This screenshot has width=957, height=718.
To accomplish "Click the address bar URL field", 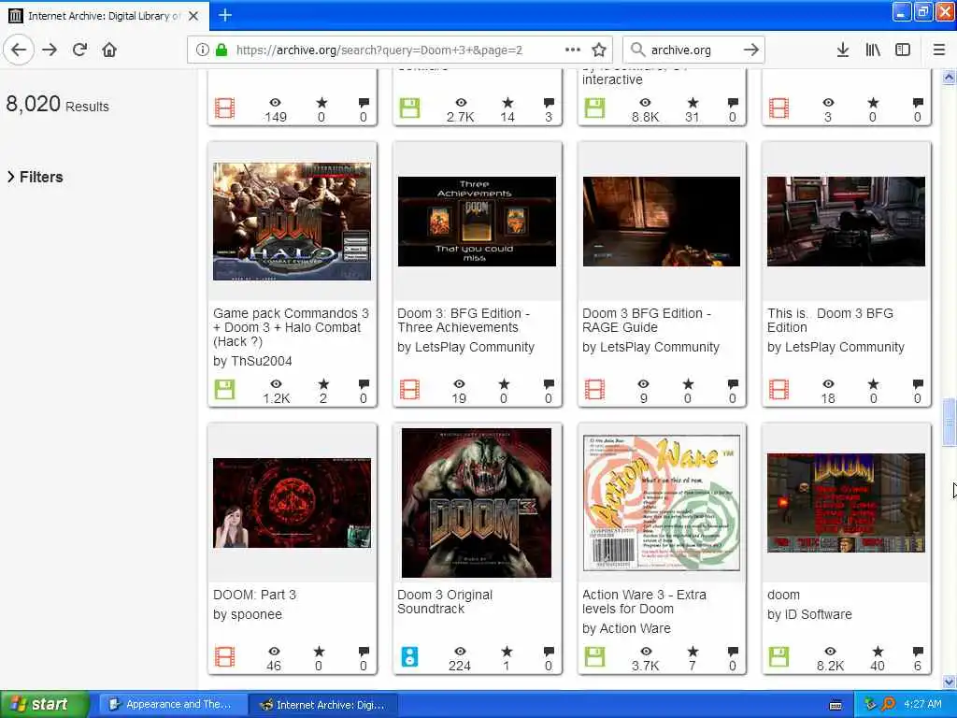I will click(x=399, y=50).
